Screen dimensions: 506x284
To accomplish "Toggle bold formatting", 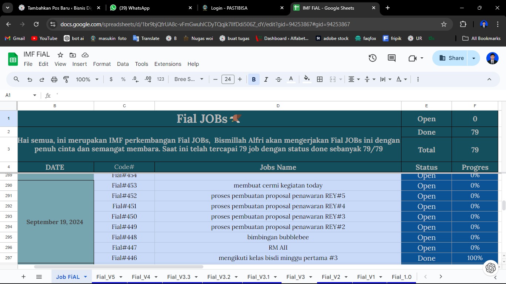I will click(254, 79).
